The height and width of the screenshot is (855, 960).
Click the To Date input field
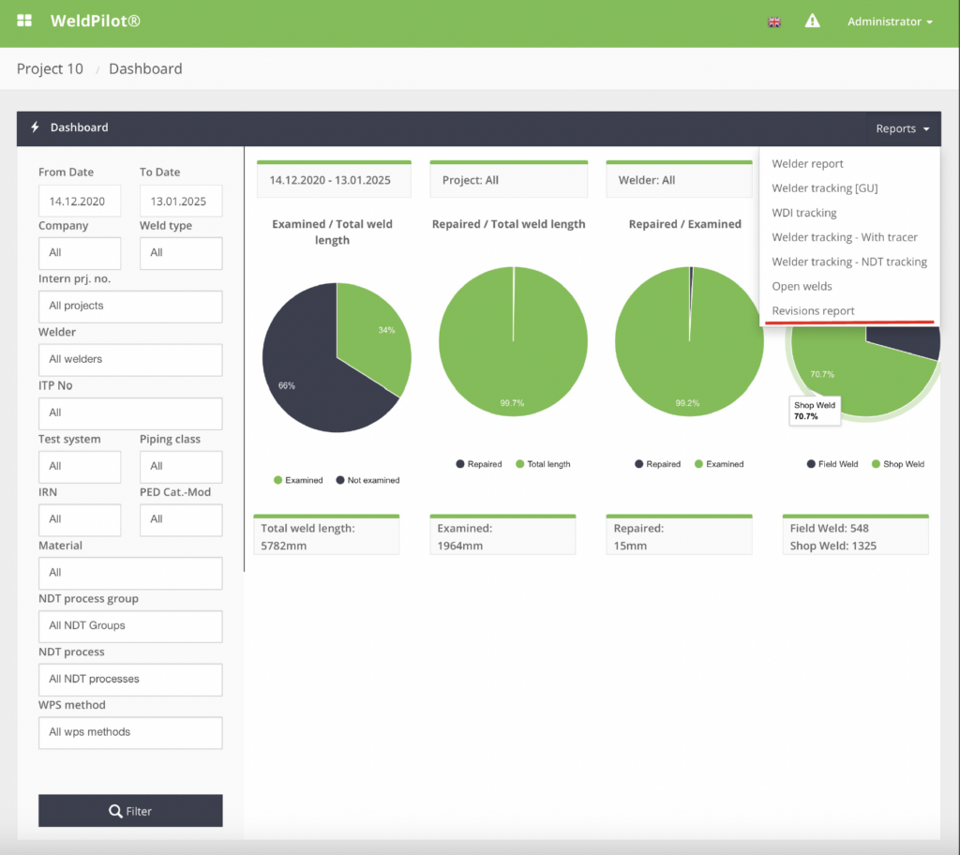181,201
